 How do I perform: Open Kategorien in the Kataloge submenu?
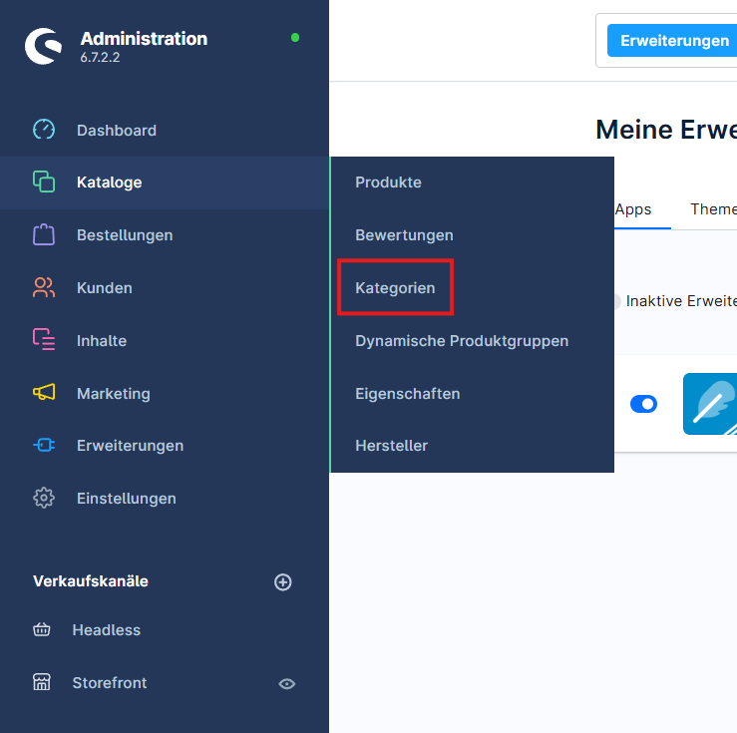[395, 288]
